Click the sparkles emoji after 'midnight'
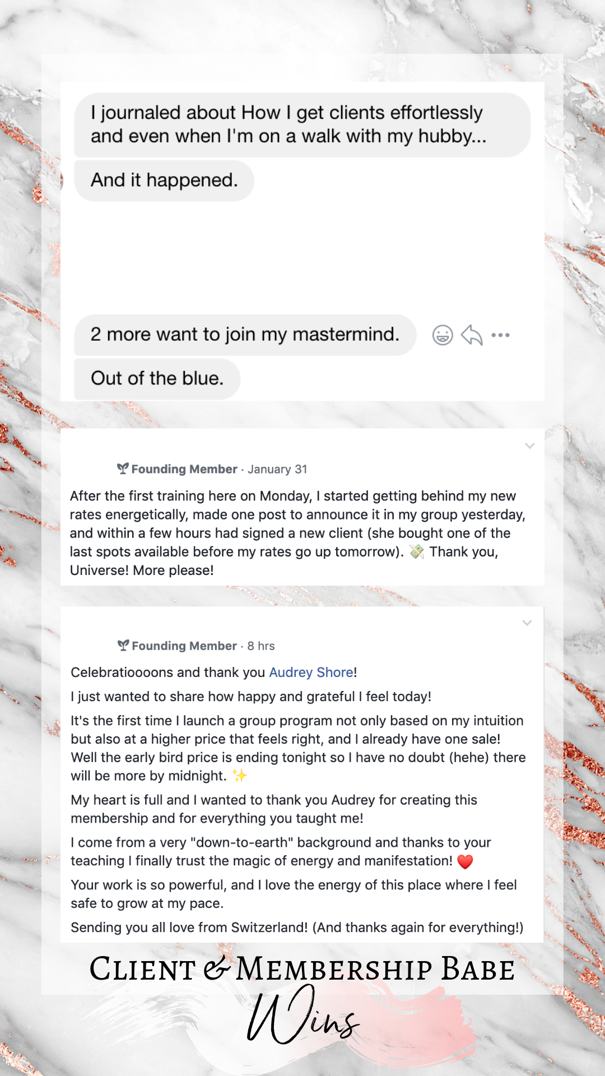The image size is (605, 1076). point(240,776)
